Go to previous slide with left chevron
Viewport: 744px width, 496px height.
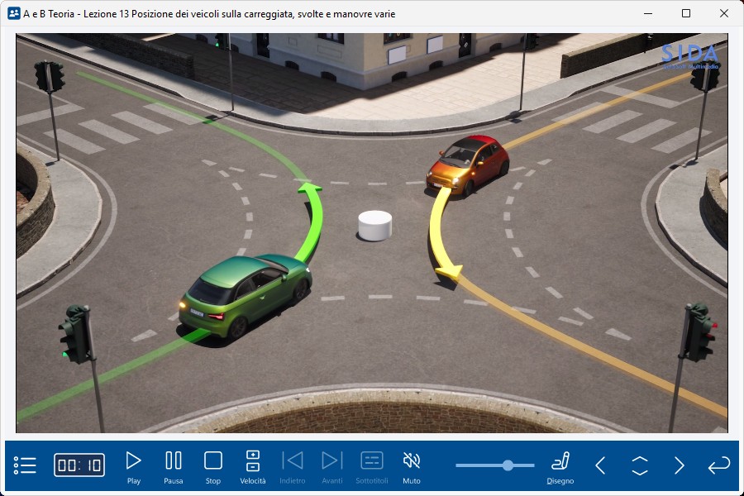(x=601, y=465)
